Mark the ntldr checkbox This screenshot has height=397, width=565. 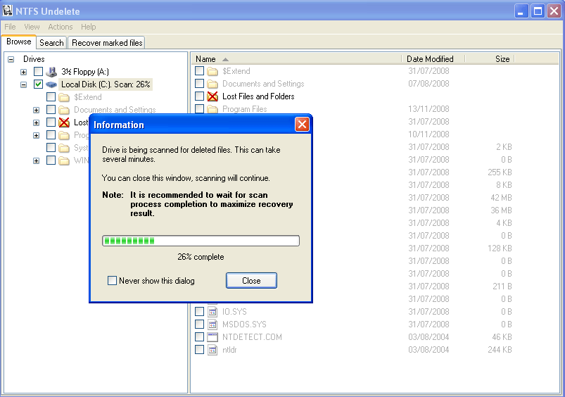tap(199, 349)
